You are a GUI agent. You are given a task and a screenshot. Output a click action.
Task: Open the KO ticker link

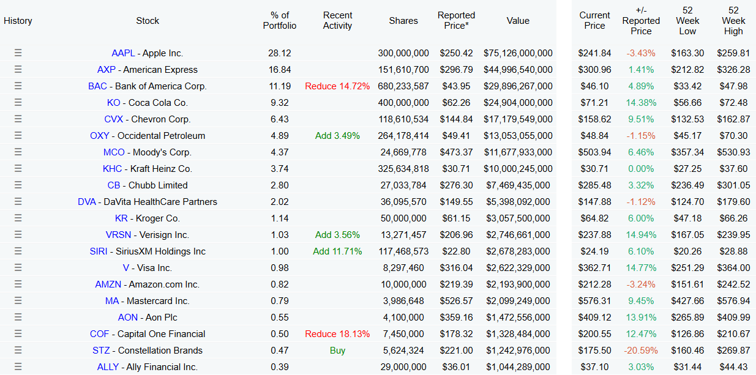coord(114,103)
